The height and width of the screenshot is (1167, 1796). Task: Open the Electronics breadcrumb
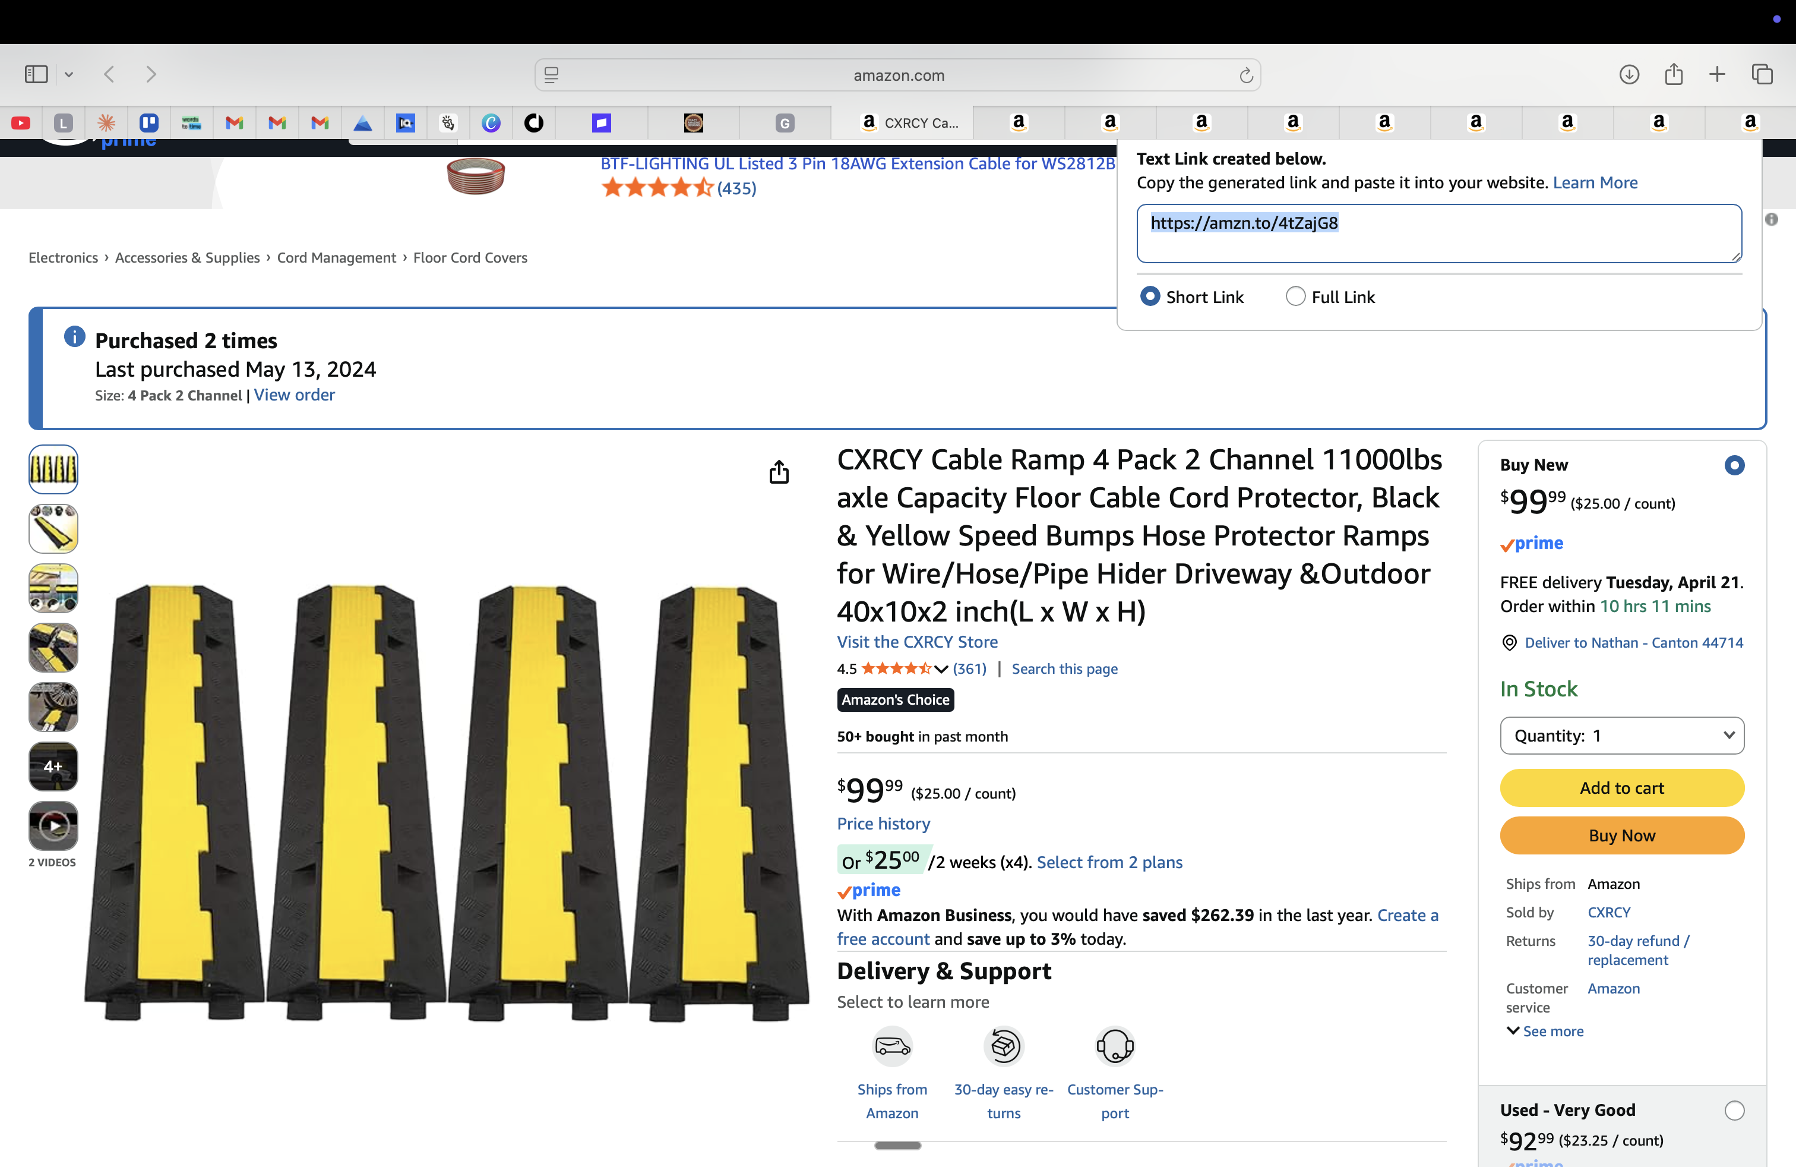[x=64, y=257]
